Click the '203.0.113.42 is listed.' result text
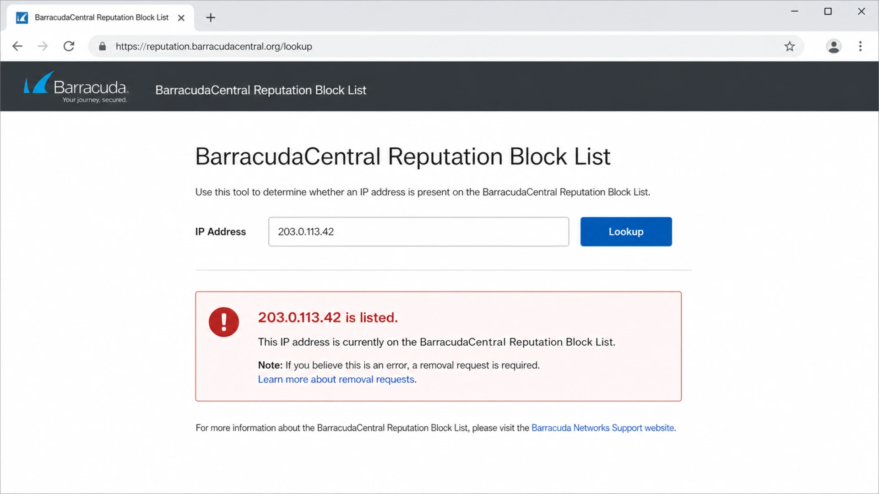The image size is (879, 494). (x=328, y=317)
